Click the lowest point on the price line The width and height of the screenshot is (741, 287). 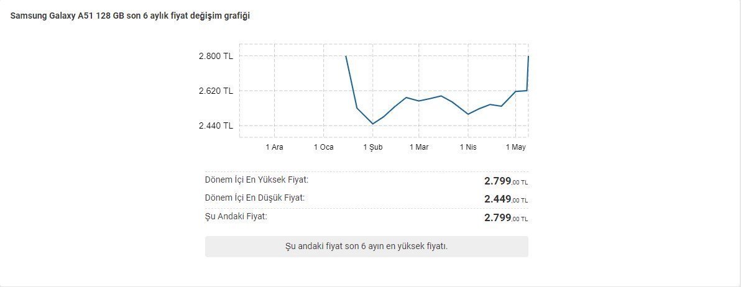(x=372, y=124)
